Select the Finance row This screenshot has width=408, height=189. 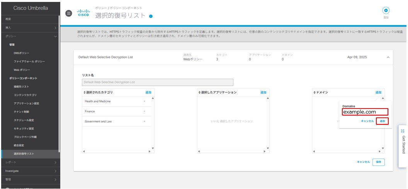117,112
